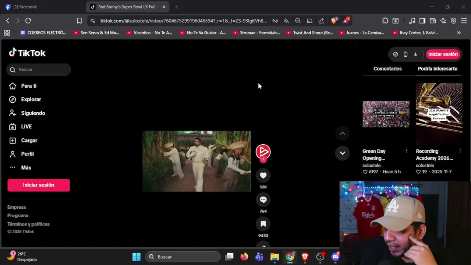
Task: Click the share arrow icon in address bar
Action: coord(321,21)
